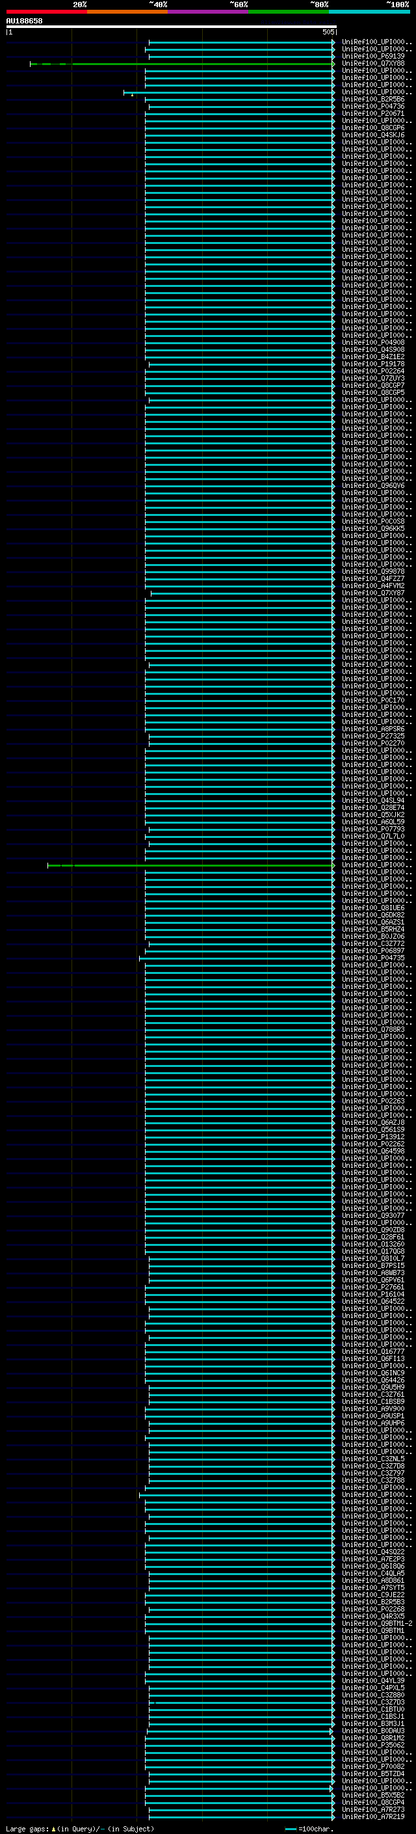Select hit label UniRef100_Q99878

373,571
